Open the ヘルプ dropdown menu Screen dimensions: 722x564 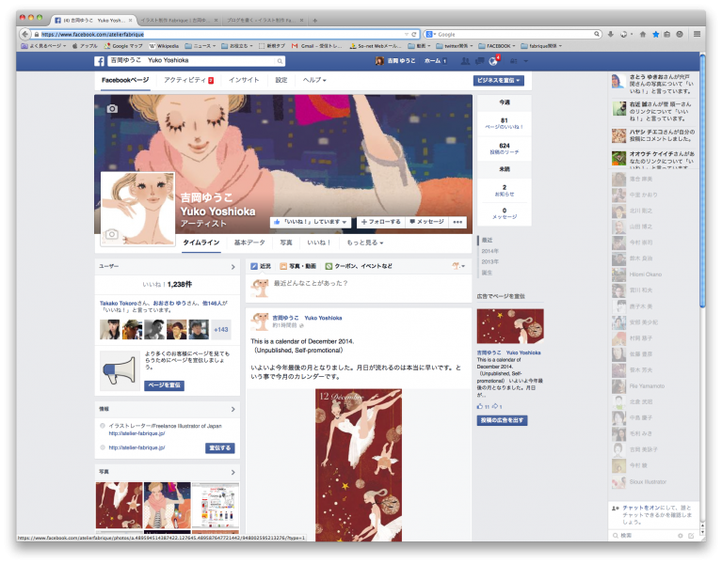314,80
